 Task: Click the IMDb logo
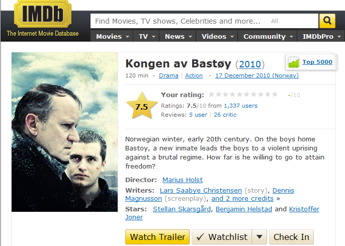[43, 14]
